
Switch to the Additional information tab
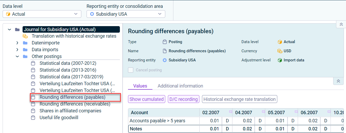pos(180,86)
